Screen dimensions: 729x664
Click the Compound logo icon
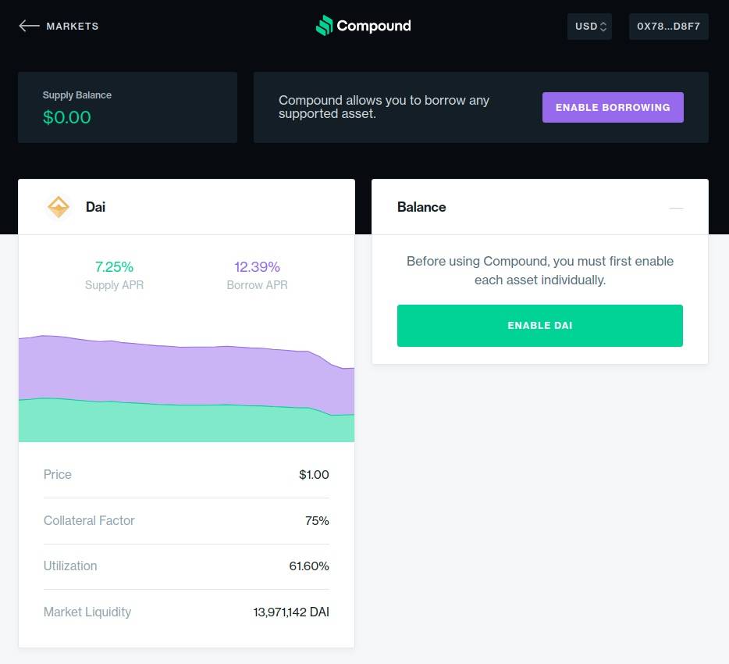[324, 26]
